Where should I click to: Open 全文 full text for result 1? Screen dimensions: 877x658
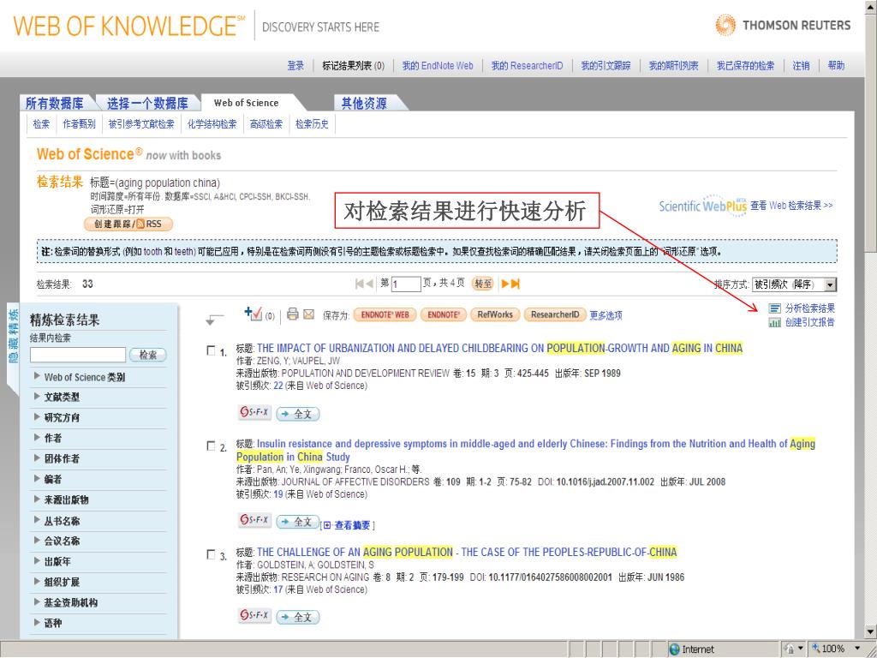point(298,414)
